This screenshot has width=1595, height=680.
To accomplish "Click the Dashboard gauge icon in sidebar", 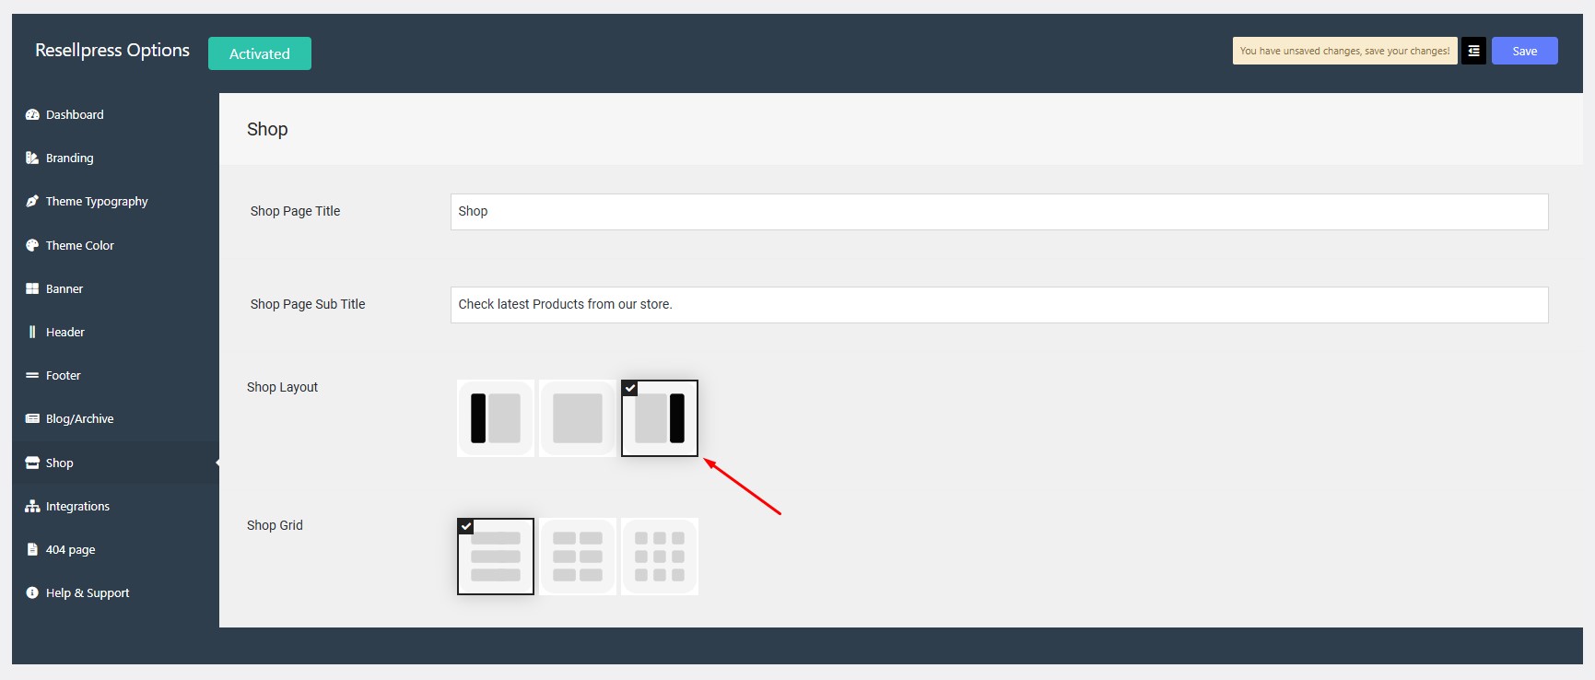I will pyautogui.click(x=32, y=115).
